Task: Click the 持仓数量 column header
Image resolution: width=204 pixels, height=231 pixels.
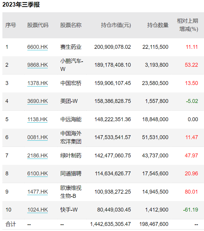Action: click(158, 25)
